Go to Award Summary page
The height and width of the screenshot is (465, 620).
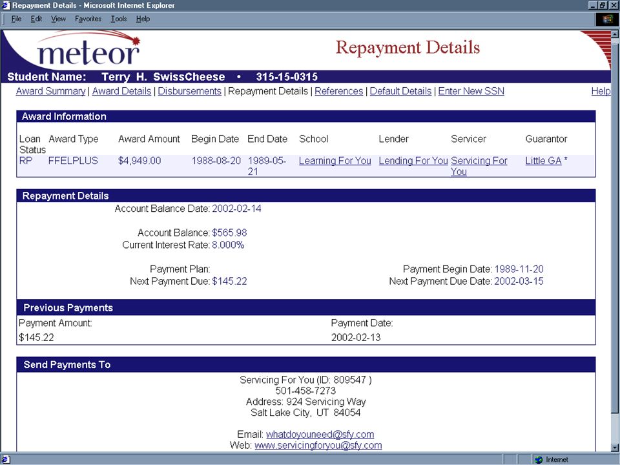point(50,91)
